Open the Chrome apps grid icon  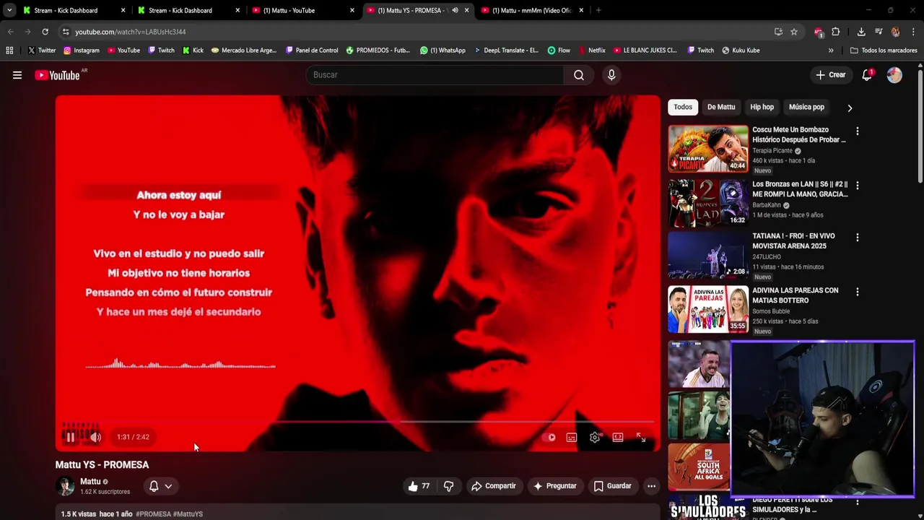point(9,51)
